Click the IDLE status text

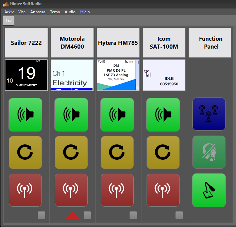[169, 78]
